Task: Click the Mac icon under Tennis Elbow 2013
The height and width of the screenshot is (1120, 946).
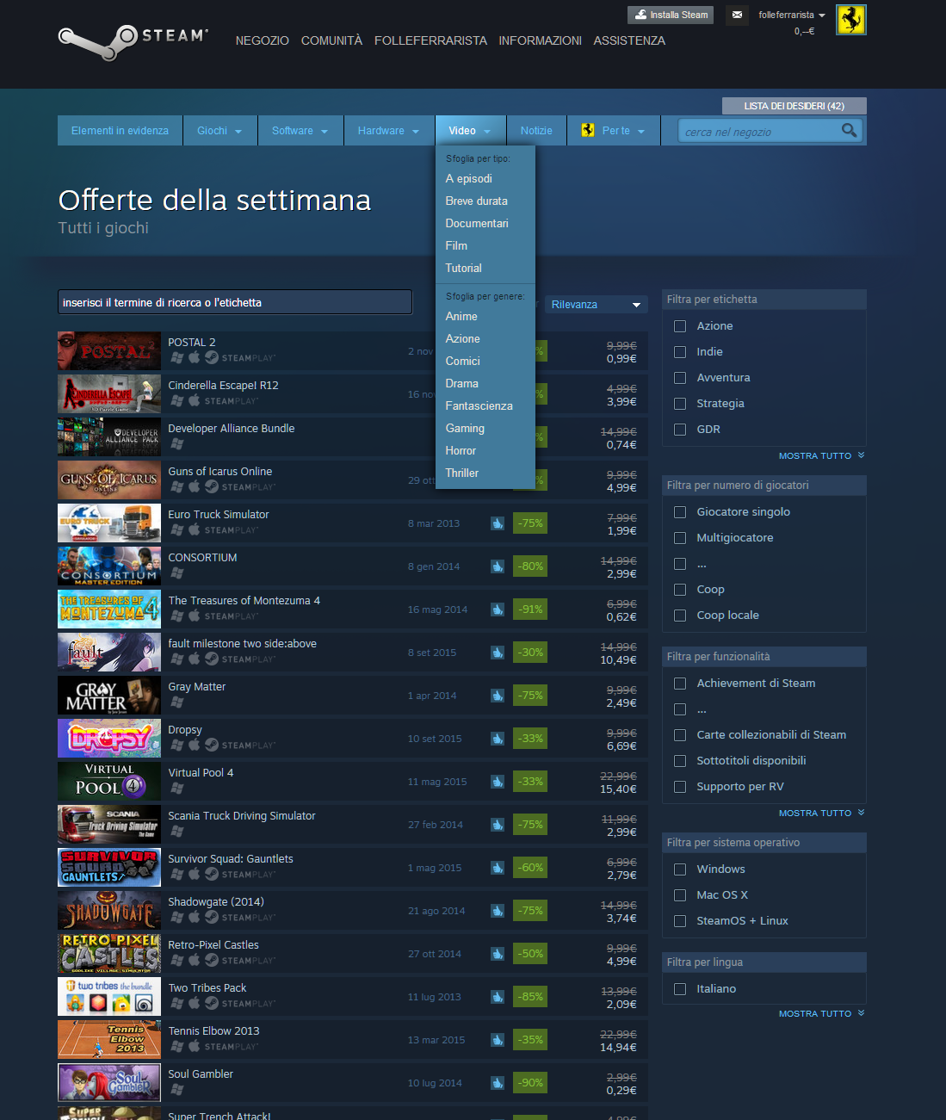Action: (x=195, y=1046)
